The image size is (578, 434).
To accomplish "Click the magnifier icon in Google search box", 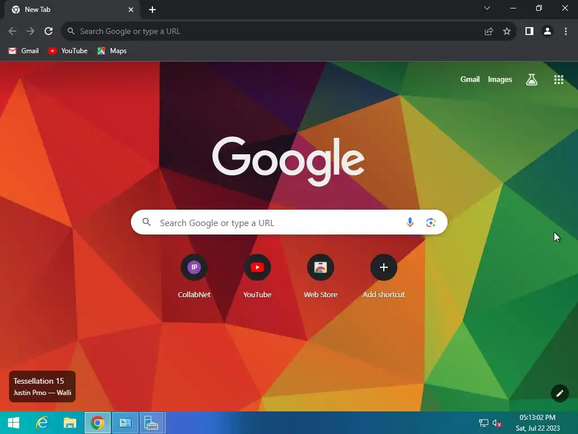I will coord(146,222).
